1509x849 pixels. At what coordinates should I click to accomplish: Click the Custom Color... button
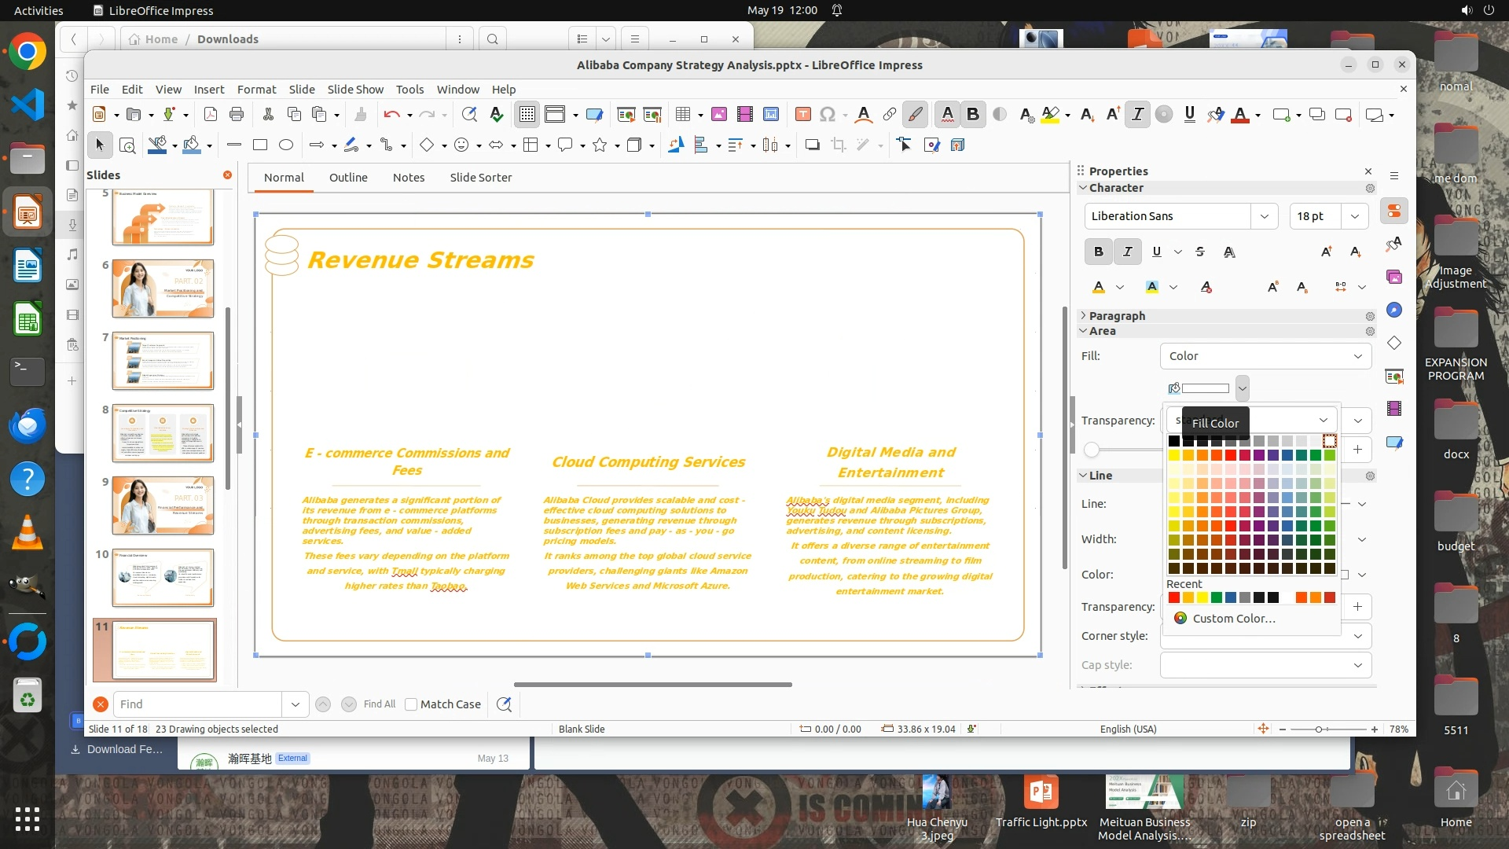point(1233,619)
